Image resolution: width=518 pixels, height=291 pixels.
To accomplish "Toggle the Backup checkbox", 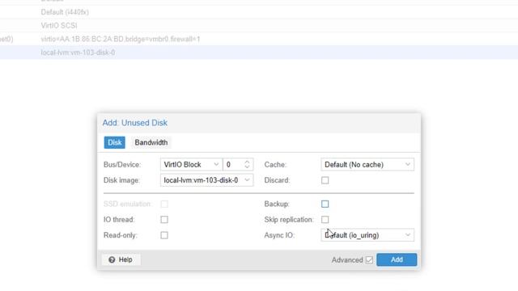I will 325,204.
